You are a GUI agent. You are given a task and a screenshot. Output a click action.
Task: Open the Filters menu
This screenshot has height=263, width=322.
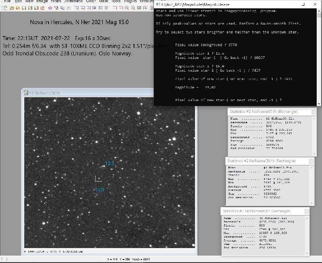[56, 1]
